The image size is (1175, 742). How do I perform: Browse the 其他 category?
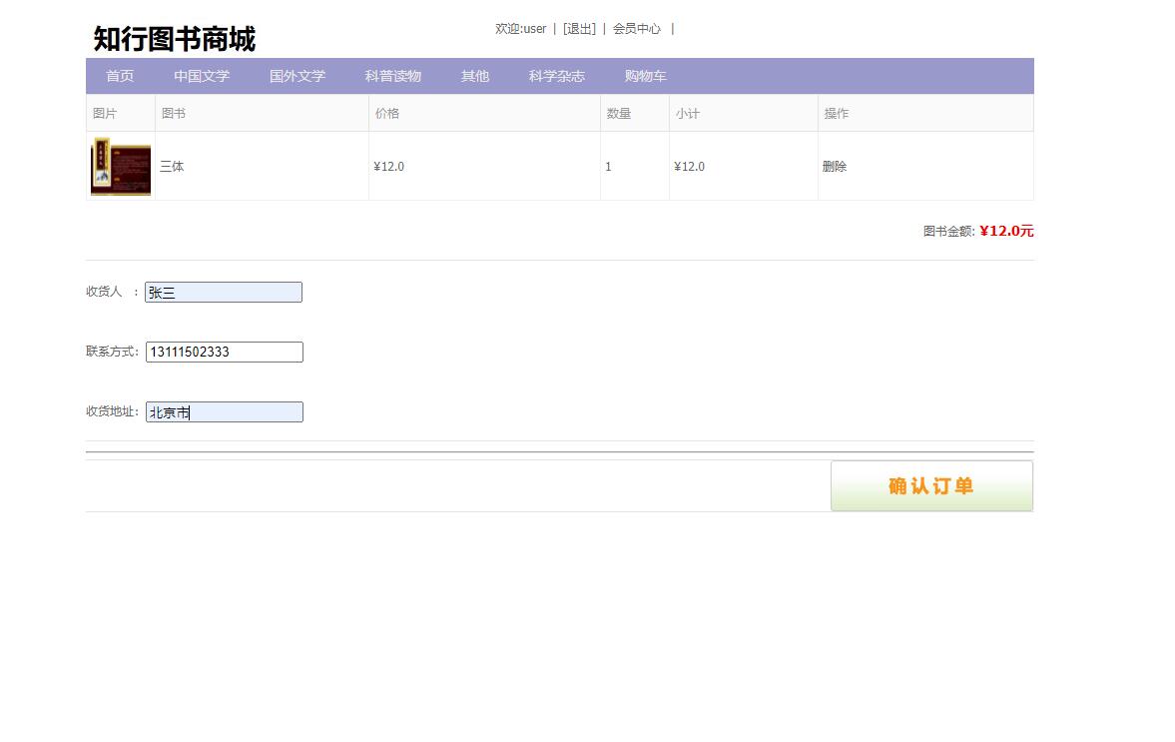point(475,76)
